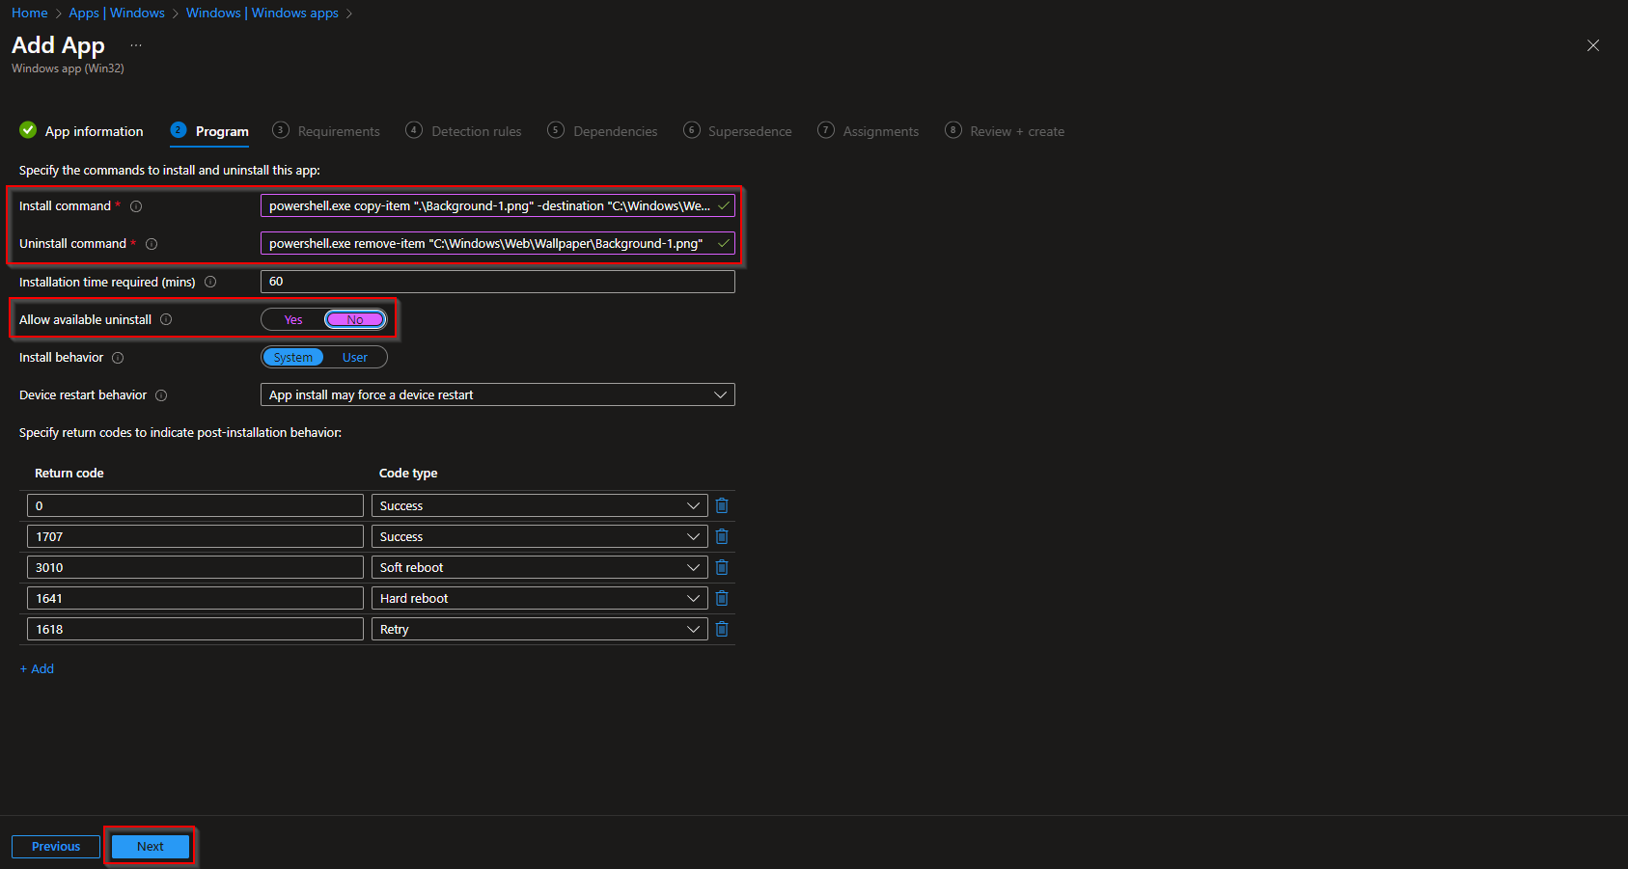View the Allow available uninstall help info
The image size is (1628, 869).
tap(166, 318)
